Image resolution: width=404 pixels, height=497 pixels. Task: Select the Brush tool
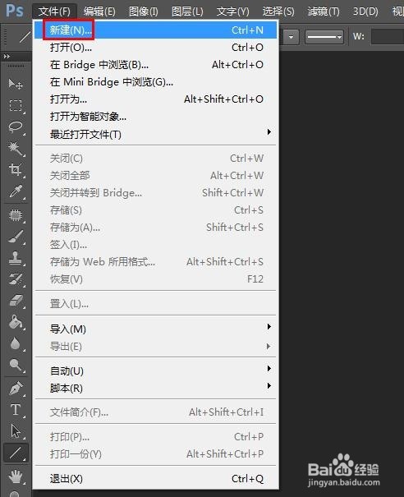[x=16, y=237]
